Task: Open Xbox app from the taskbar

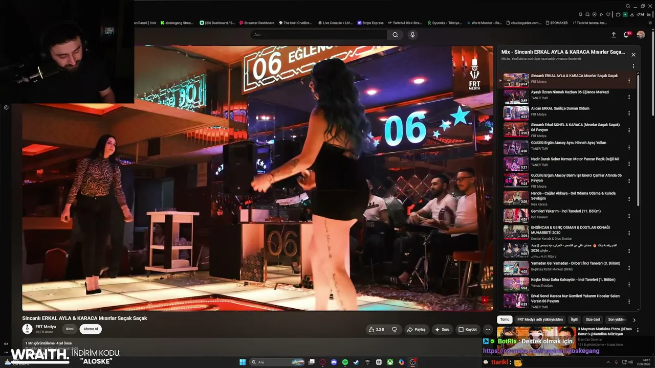Action: [x=390, y=362]
